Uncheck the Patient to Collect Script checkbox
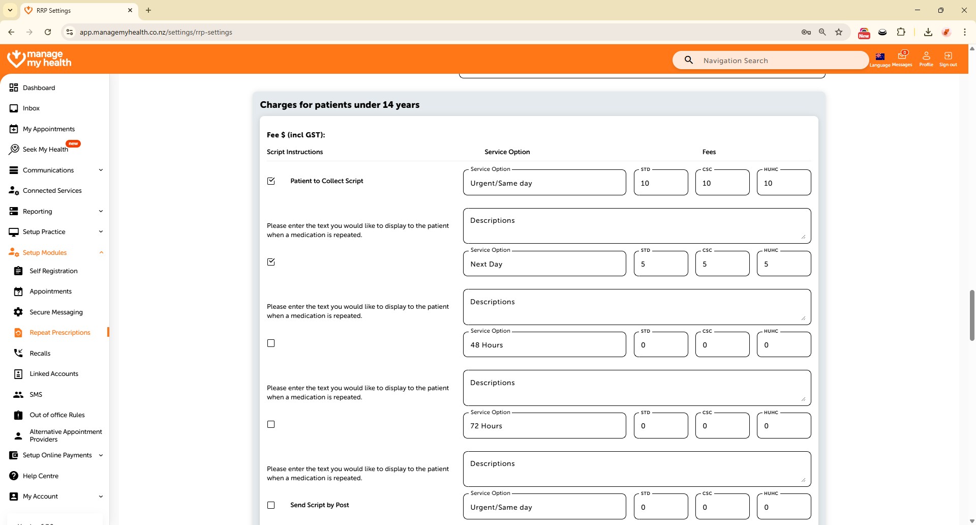 (271, 181)
